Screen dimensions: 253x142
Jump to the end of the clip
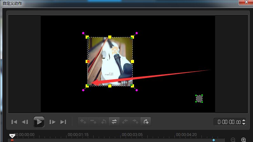(x=63, y=122)
